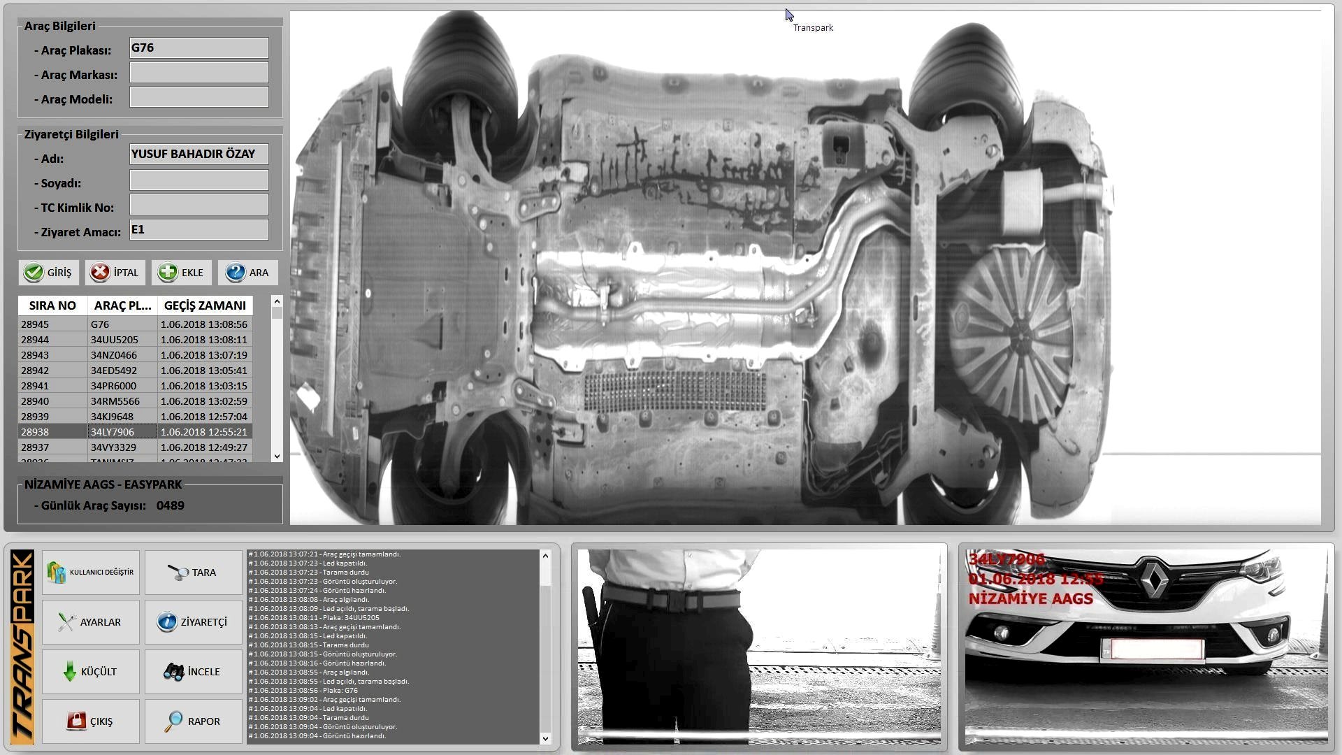
Task: Click the ÇIKIŞ exit button
Action: 91,721
